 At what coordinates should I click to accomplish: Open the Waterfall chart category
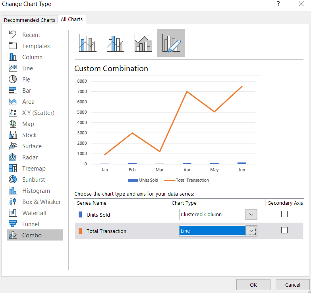[x=34, y=213]
